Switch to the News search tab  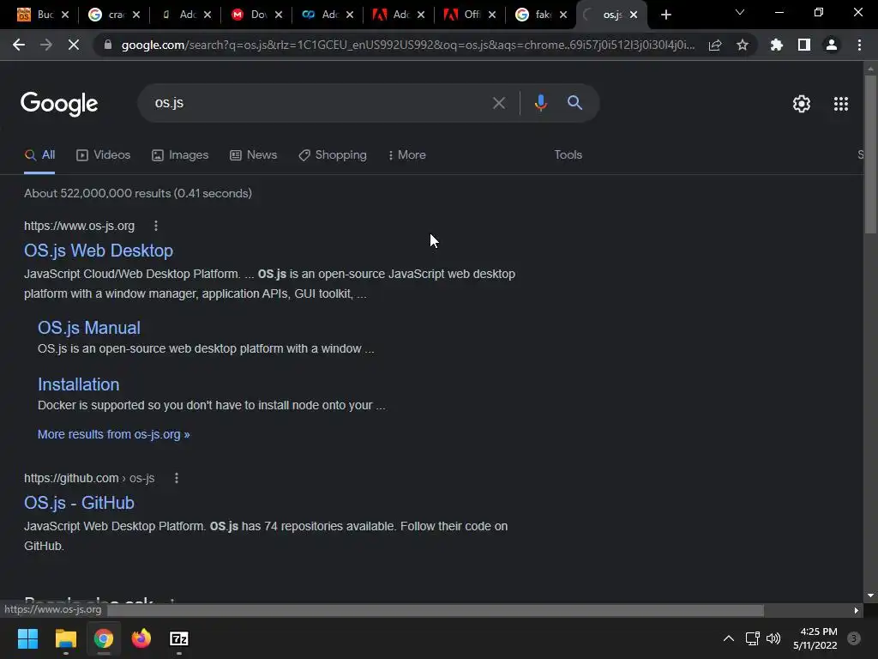point(253,155)
